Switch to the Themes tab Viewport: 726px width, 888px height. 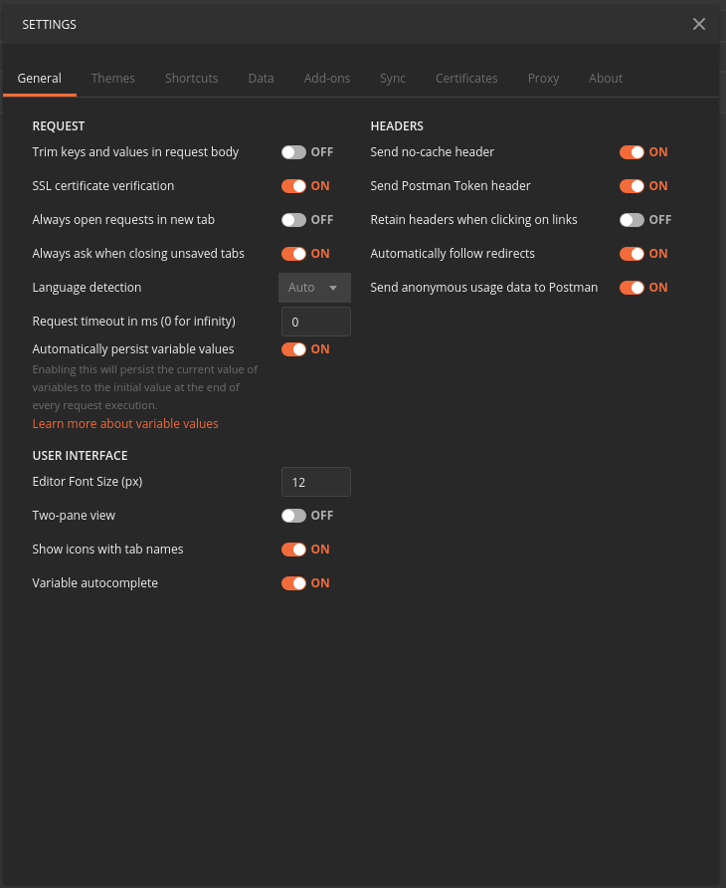pos(112,78)
